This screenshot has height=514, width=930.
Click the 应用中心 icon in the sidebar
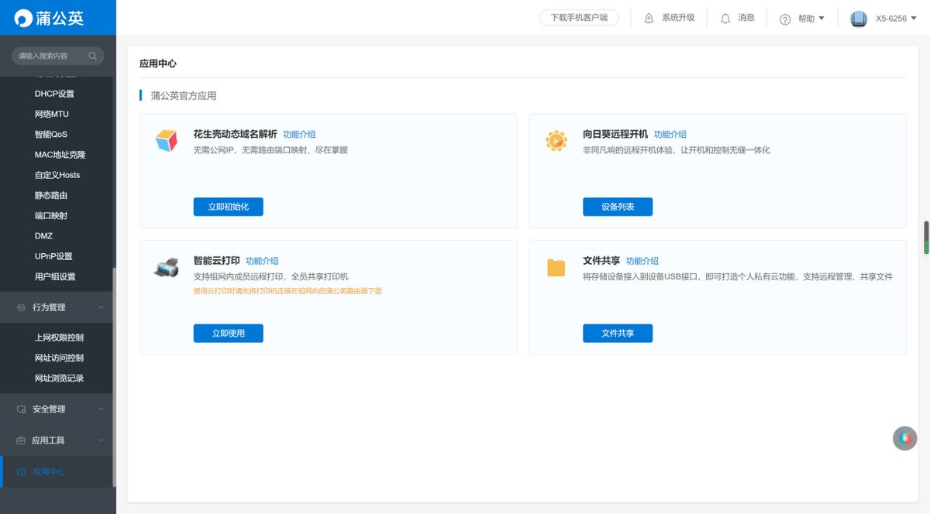(x=21, y=471)
